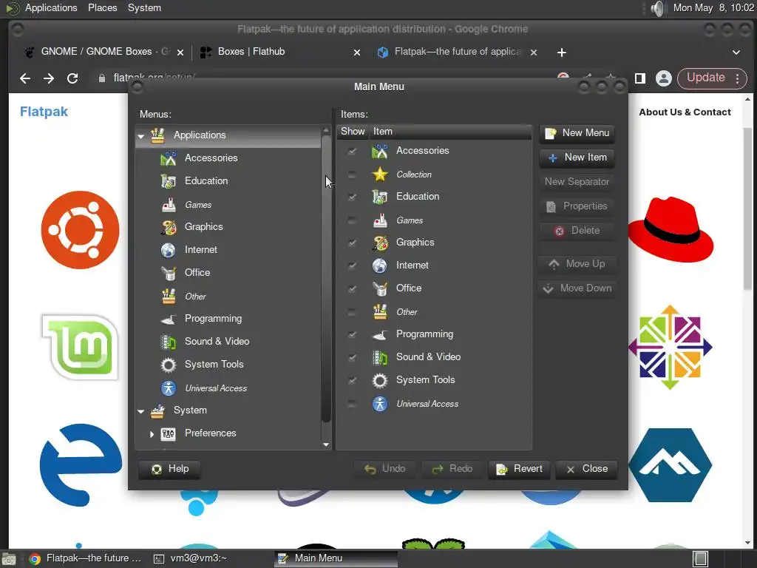Click Education icon in Items list
This screenshot has width=757, height=568.
[380, 197]
